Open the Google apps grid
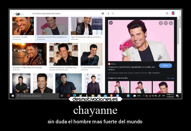 [x=167, y=13]
